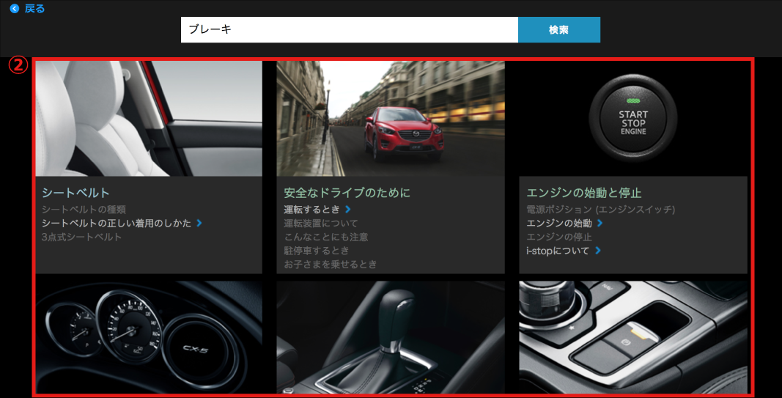Viewport: 782px width, 398px height.
Task: Click the 戻る back link
Action: point(34,9)
